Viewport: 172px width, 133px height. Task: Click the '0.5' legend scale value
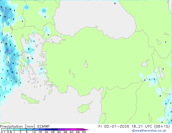point(9,132)
